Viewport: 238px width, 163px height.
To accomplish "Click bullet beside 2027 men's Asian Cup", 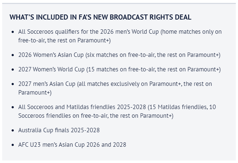I will point(13,84).
